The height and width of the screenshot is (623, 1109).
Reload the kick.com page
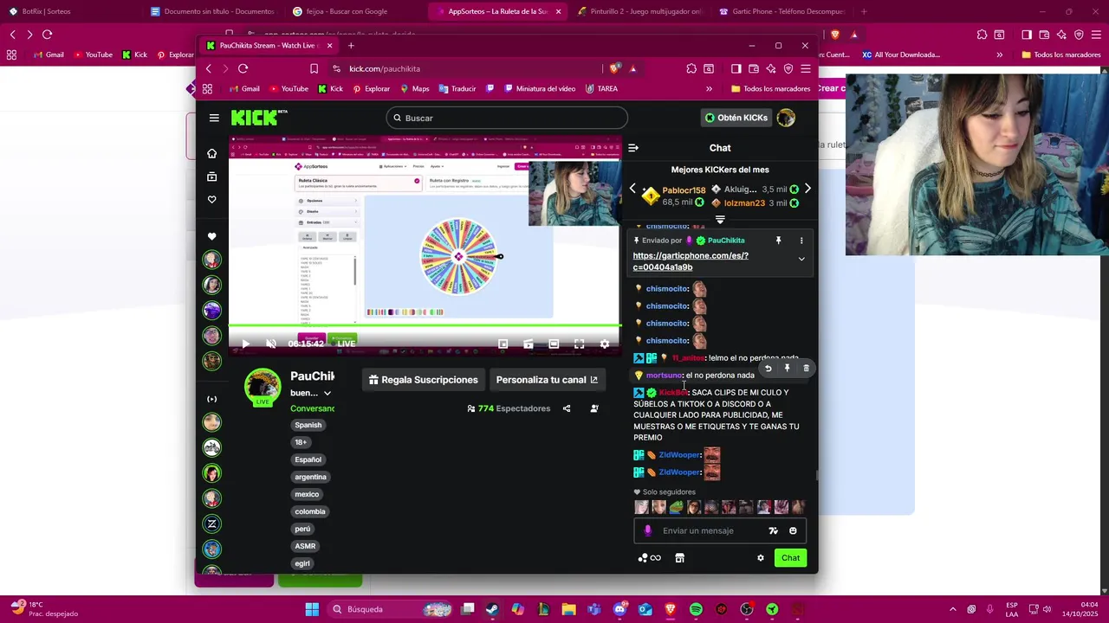click(x=243, y=68)
